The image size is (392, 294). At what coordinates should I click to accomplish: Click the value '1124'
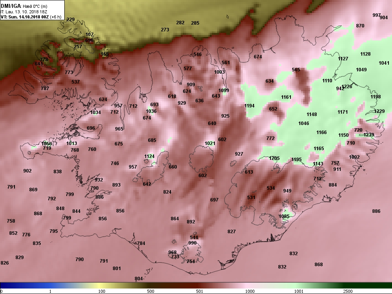(149, 156)
